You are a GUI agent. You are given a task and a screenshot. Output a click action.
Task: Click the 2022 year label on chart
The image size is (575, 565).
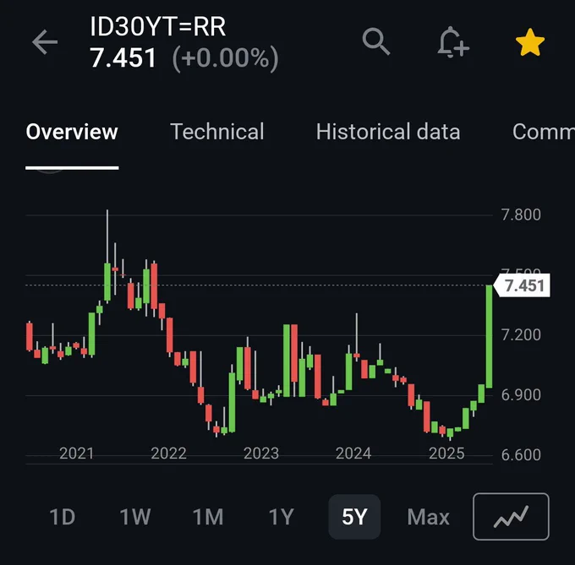168,454
